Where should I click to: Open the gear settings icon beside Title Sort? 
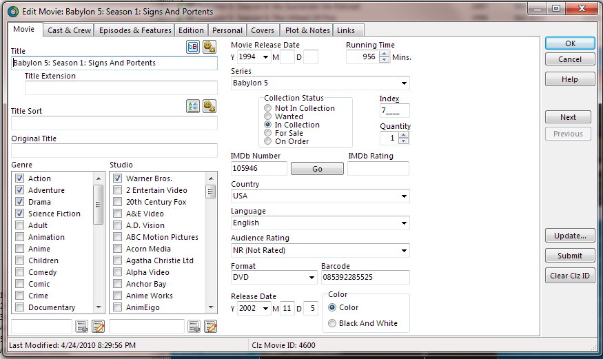pyautogui.click(x=209, y=106)
